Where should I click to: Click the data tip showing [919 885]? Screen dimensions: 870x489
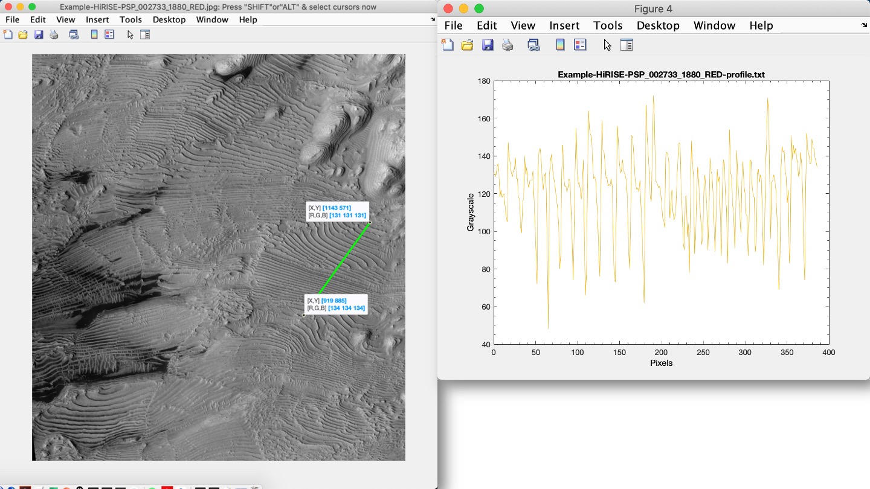(x=335, y=304)
